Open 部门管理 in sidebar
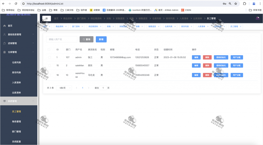Viewport: 263px width, 145px height. (16, 132)
